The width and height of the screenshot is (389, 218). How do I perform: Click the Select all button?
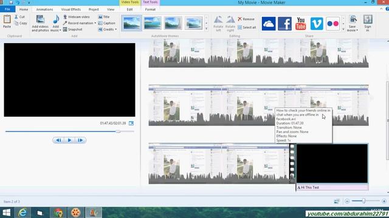[247, 27]
